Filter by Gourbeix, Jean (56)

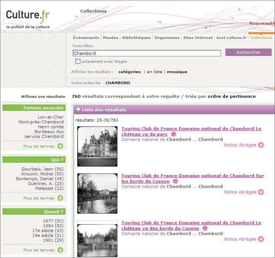(x=43, y=169)
